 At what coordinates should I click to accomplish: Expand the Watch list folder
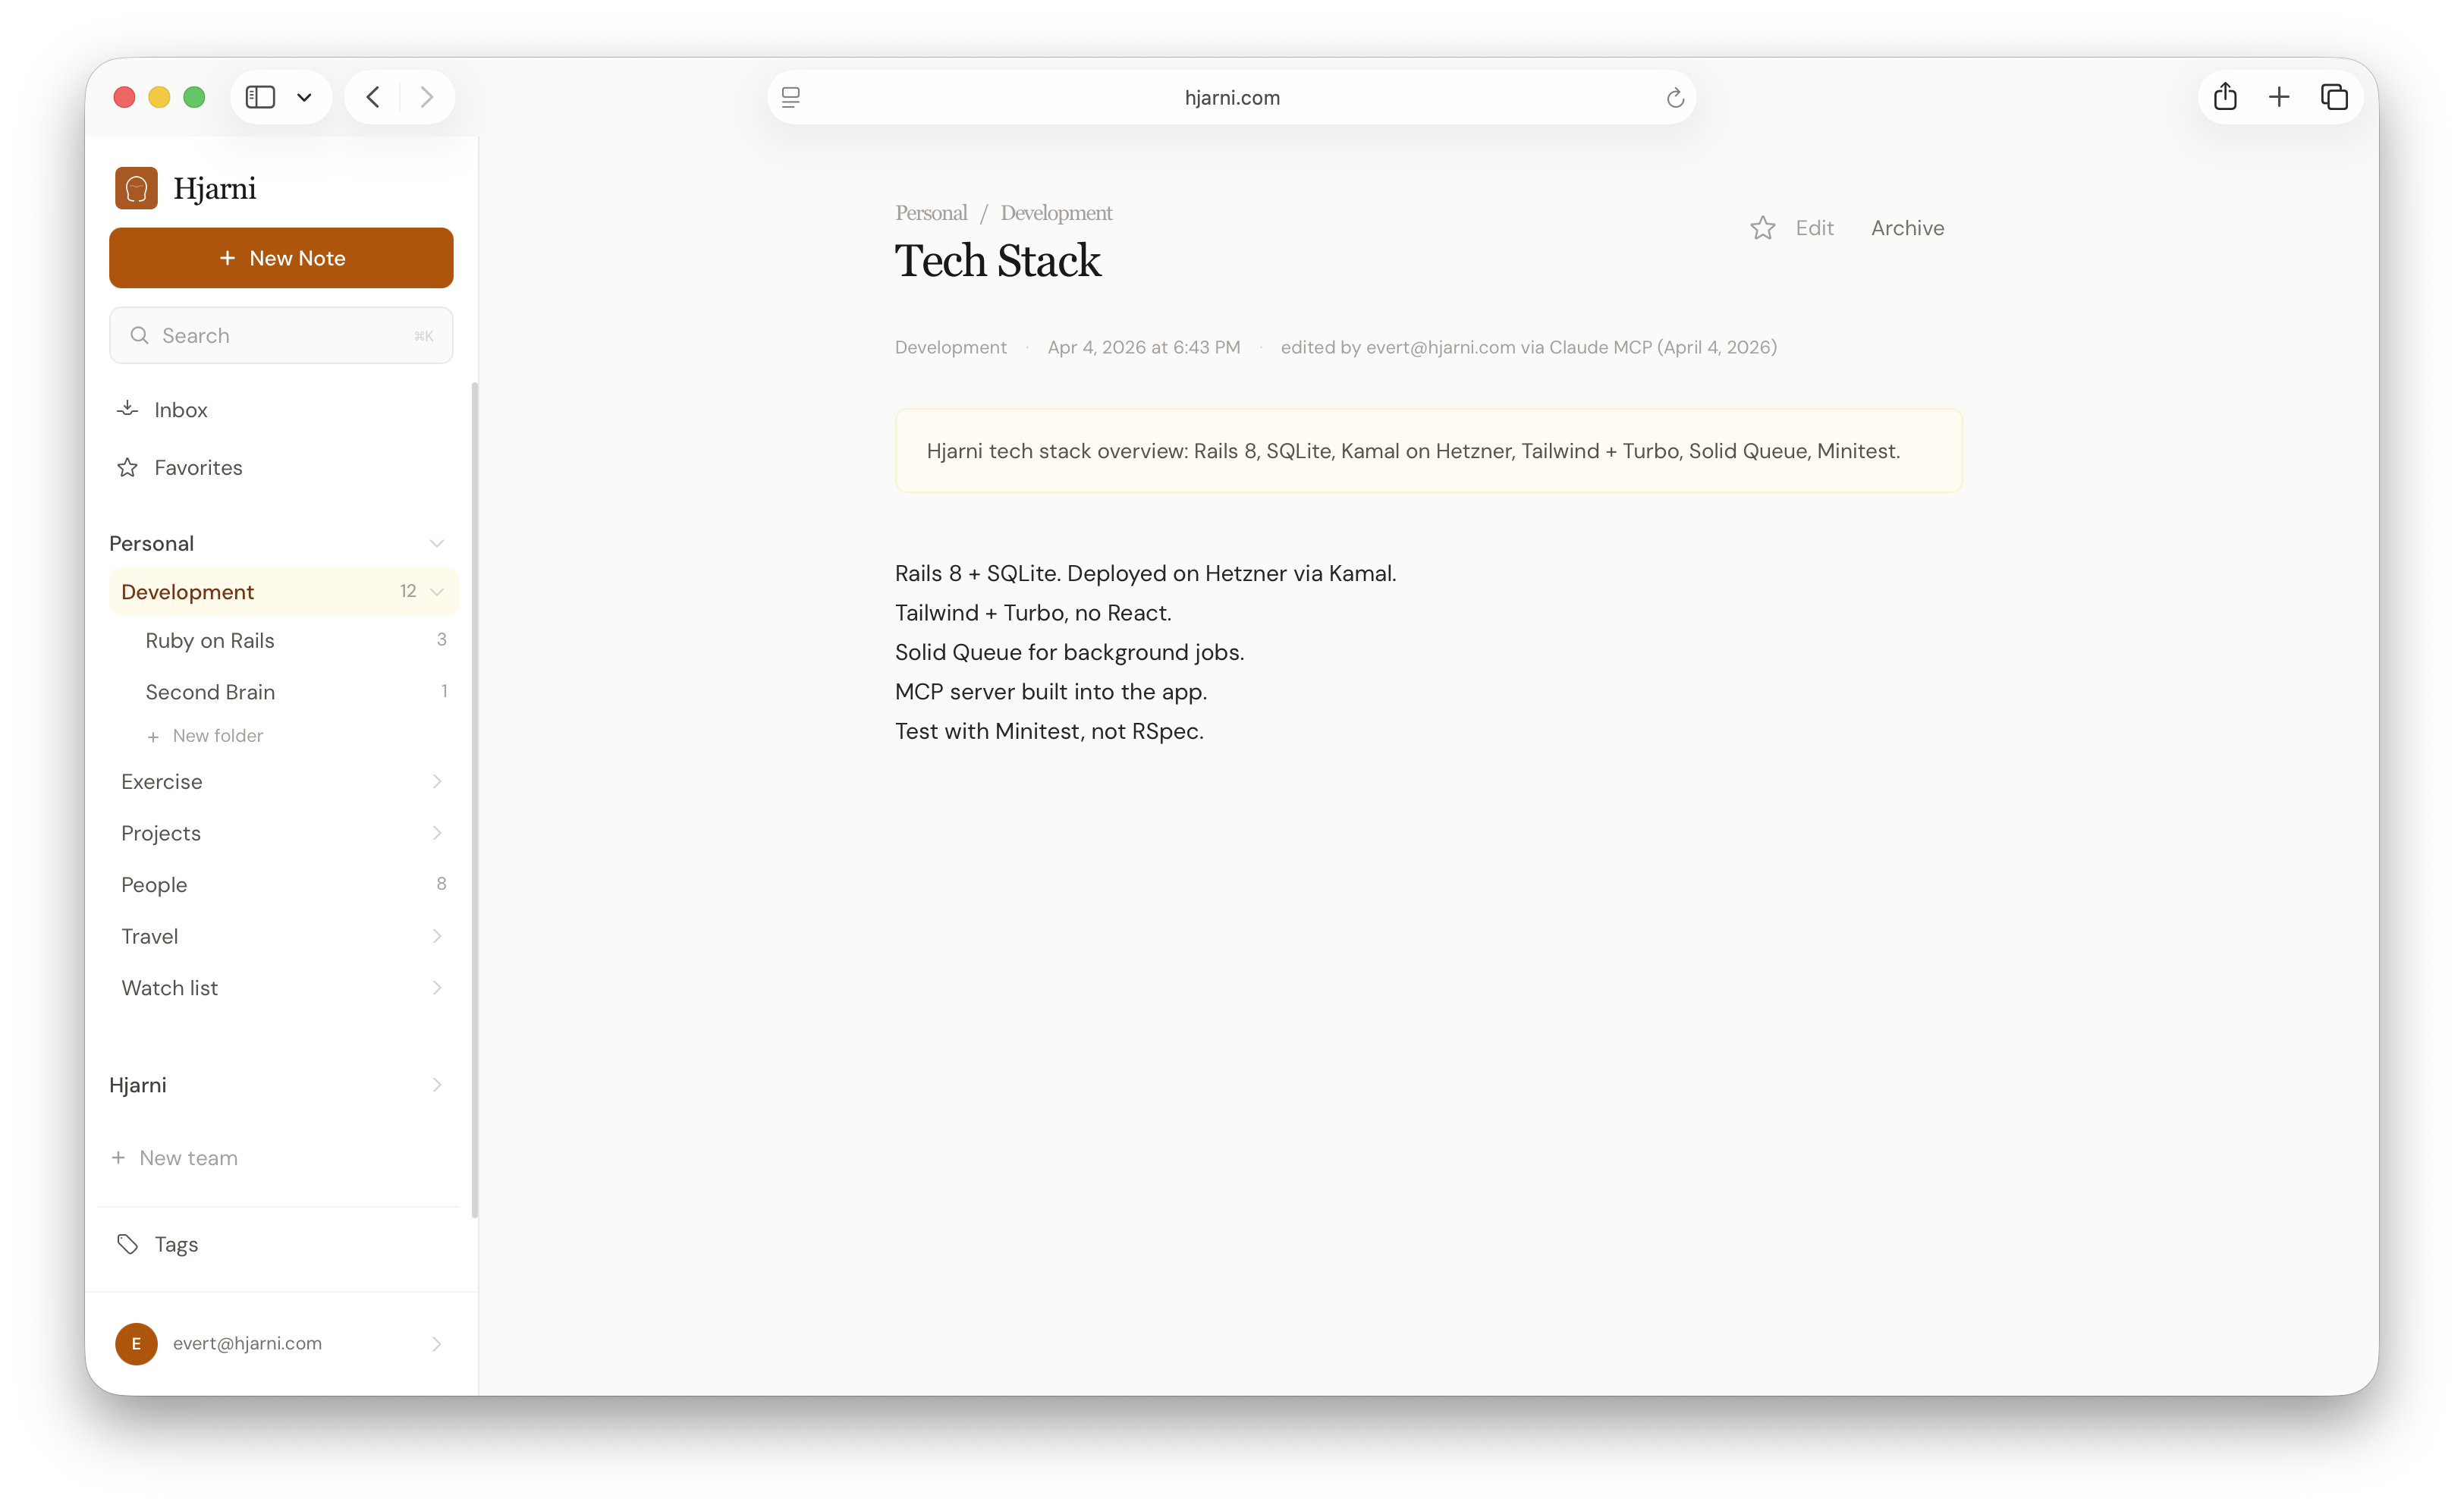coord(437,987)
